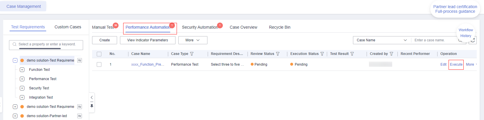Viewport: 484px width, 120px height.
Task: Tick the select-all checkbox in table header
Action: [99, 54]
